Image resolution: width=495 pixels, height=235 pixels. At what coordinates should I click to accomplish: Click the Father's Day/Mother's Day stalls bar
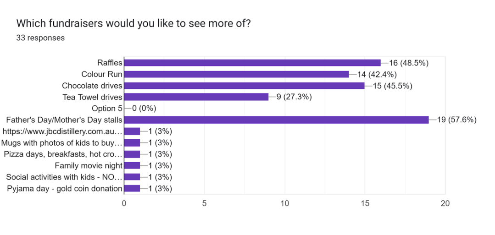coord(276,120)
